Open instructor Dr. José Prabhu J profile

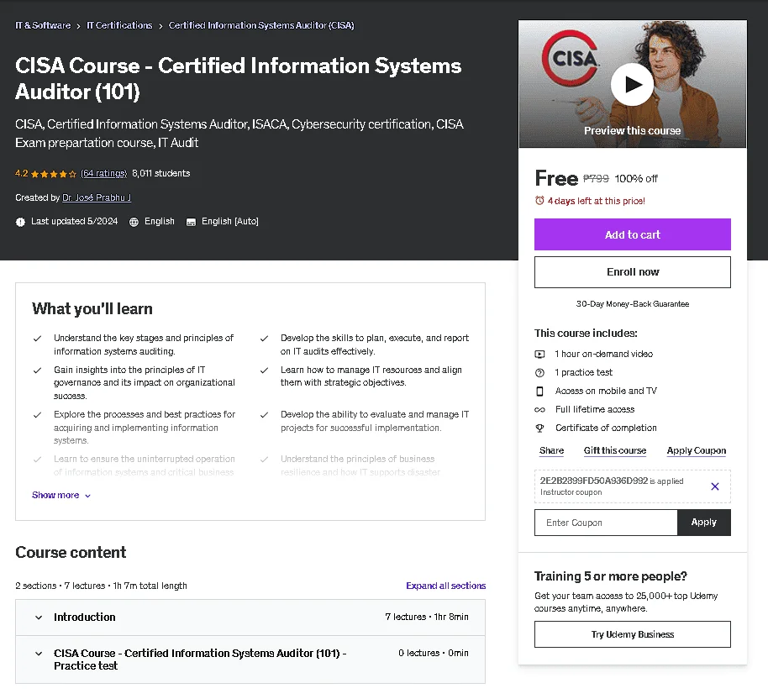tap(97, 197)
